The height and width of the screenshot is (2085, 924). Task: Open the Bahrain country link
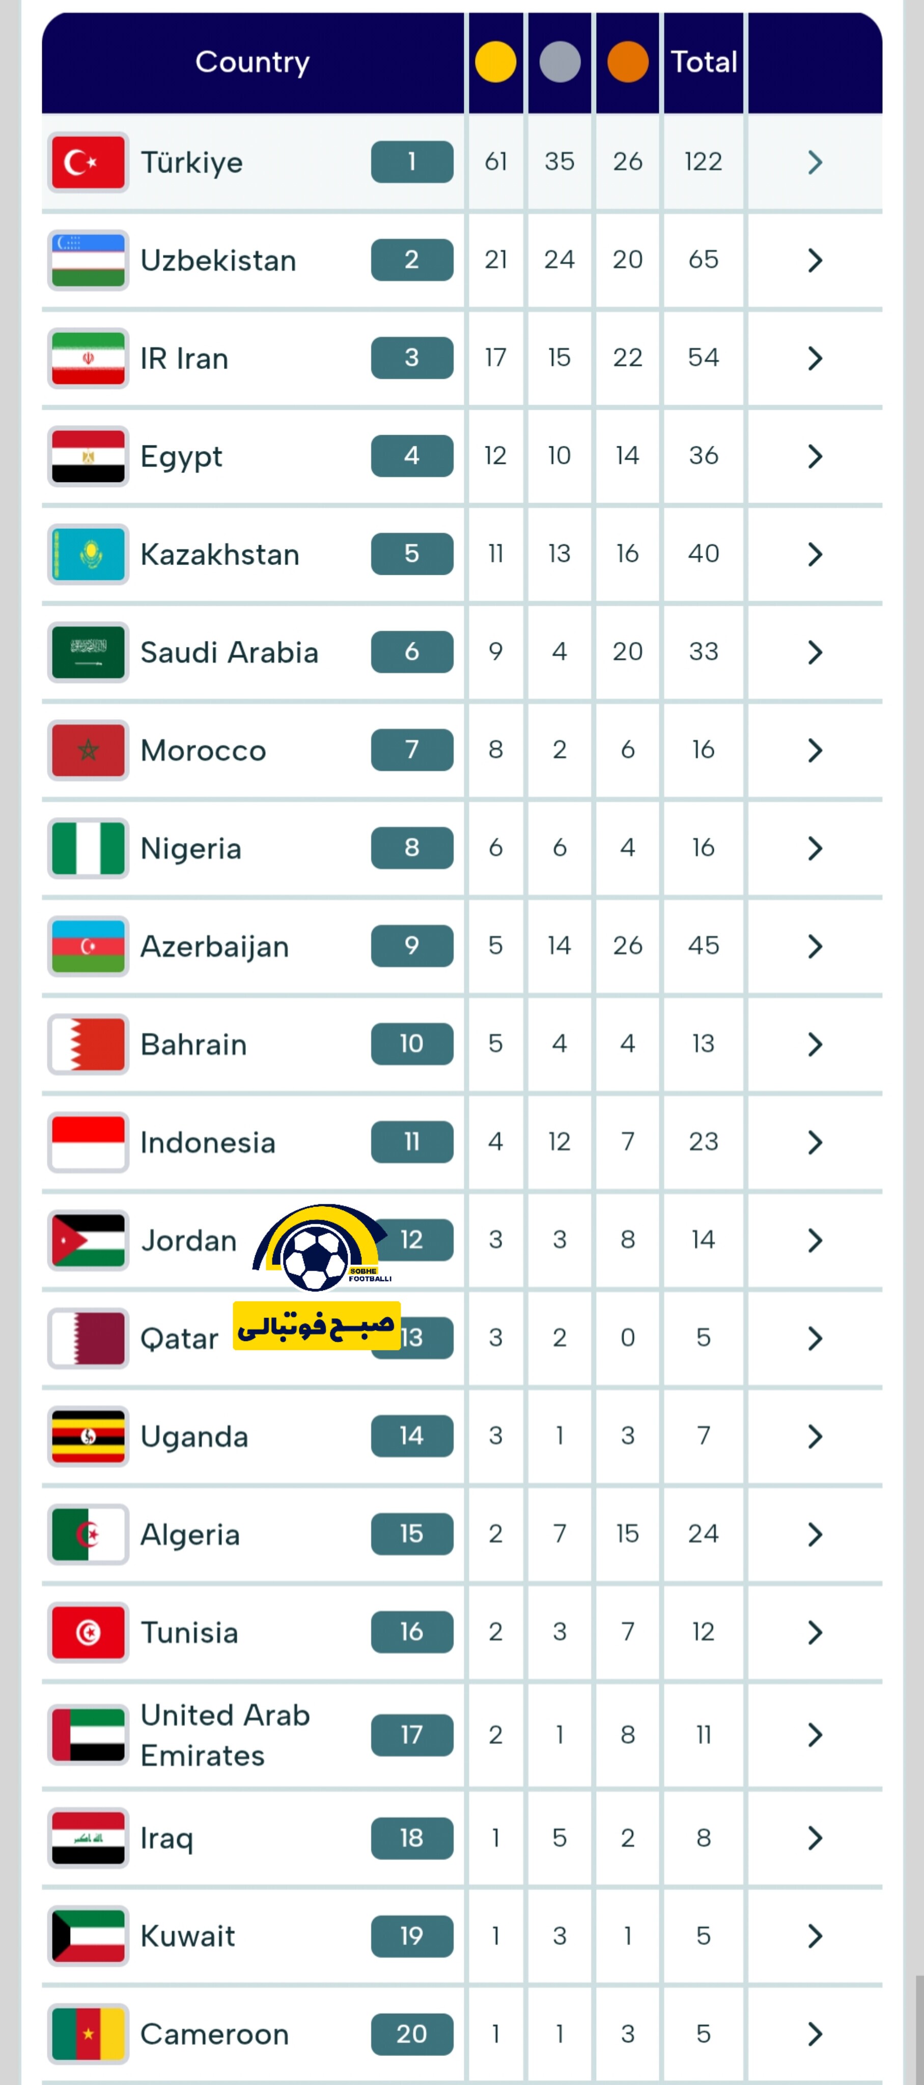193,1044
